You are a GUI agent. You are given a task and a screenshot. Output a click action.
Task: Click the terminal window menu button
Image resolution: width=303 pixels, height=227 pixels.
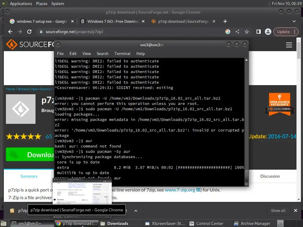point(58,45)
